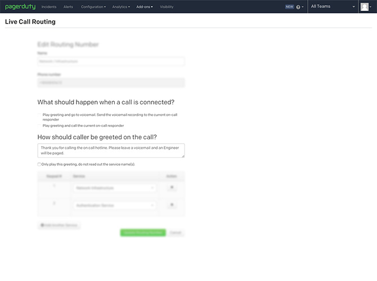Viewport: 377px width, 281px height.
Task: Click the NEW badge in the header
Action: click(x=289, y=7)
